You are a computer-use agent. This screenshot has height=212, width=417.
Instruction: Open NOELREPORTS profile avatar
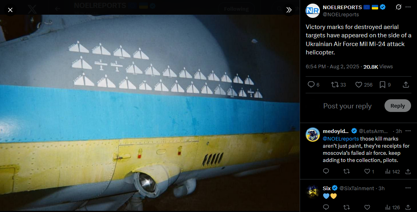click(x=312, y=11)
